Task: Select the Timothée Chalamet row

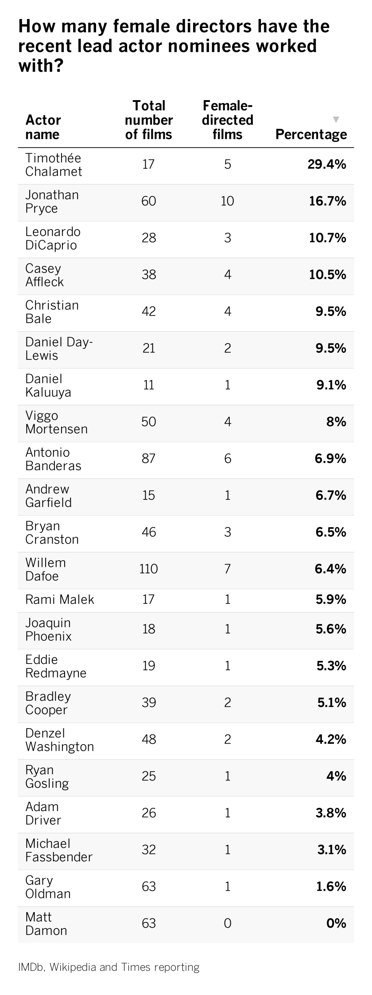Action: [x=186, y=165]
